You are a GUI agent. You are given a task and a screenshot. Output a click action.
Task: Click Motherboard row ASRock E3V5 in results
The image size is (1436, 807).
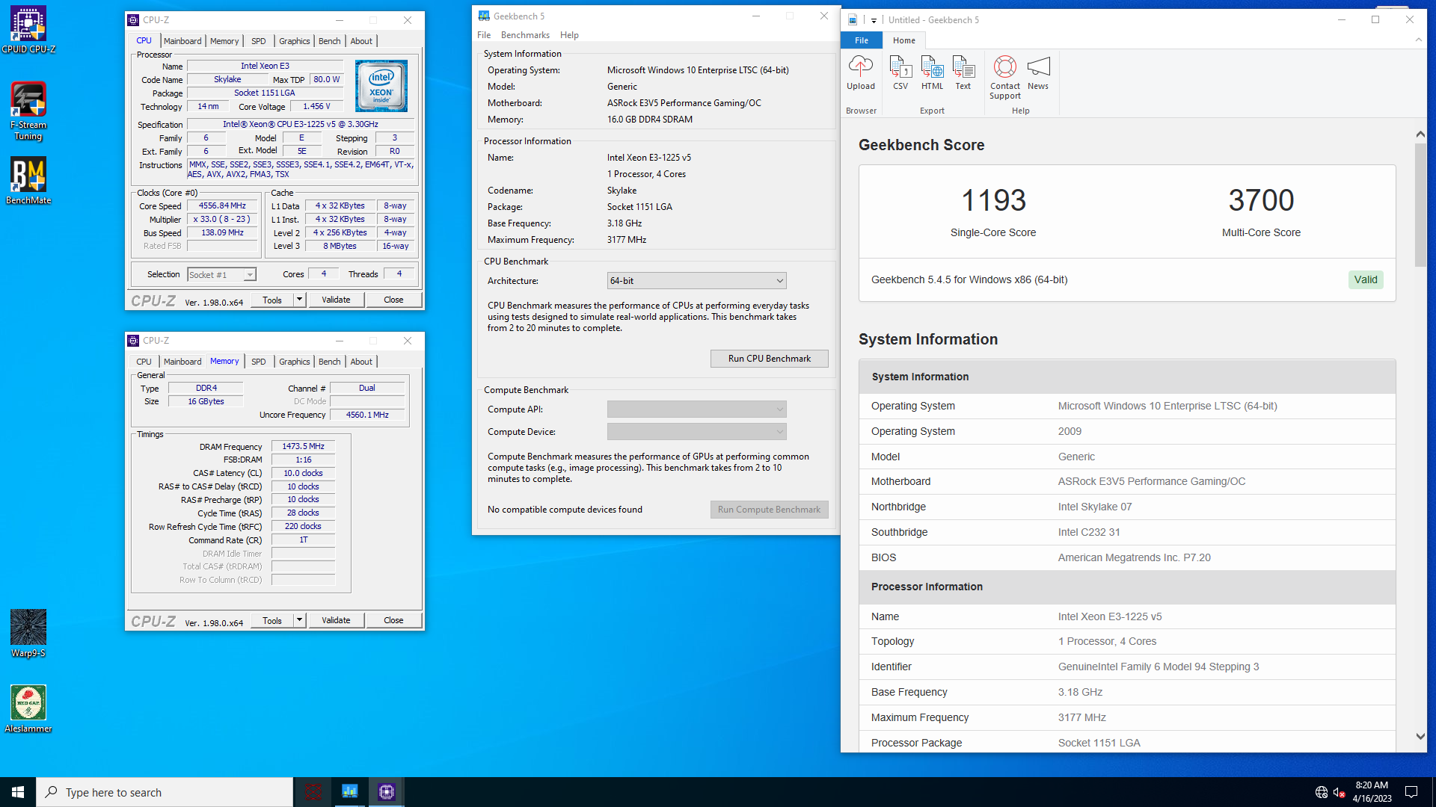[x=1127, y=482]
